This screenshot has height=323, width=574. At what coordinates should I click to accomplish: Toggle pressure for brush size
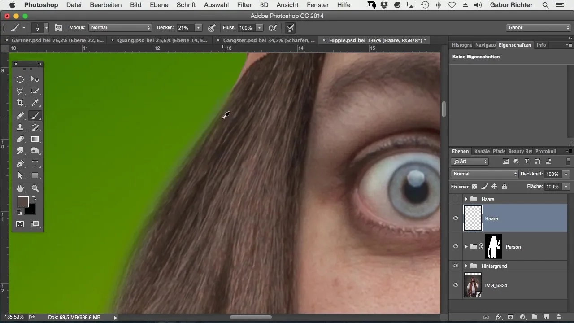[x=290, y=28]
